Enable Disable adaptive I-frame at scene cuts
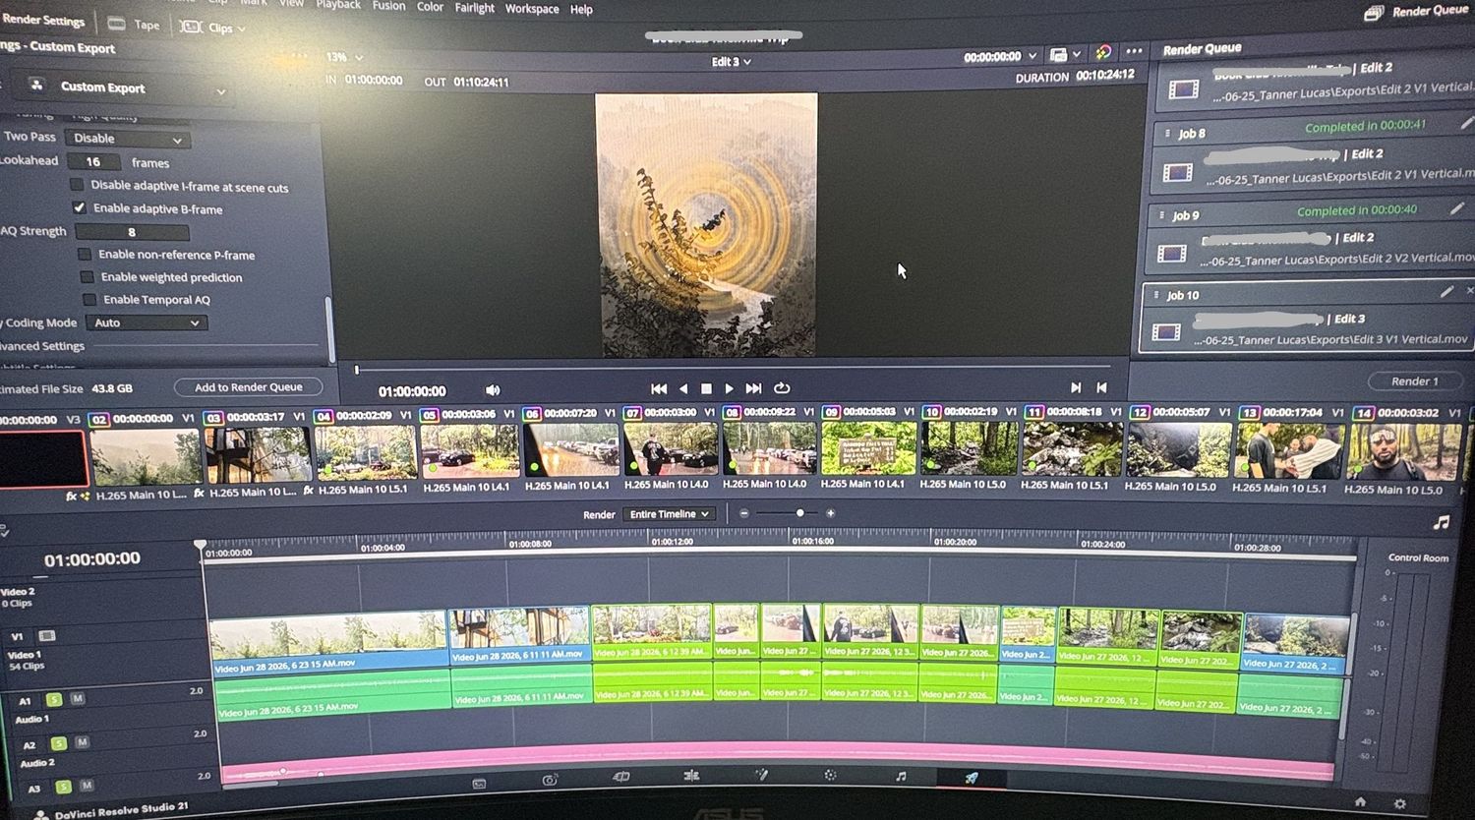 tap(77, 185)
